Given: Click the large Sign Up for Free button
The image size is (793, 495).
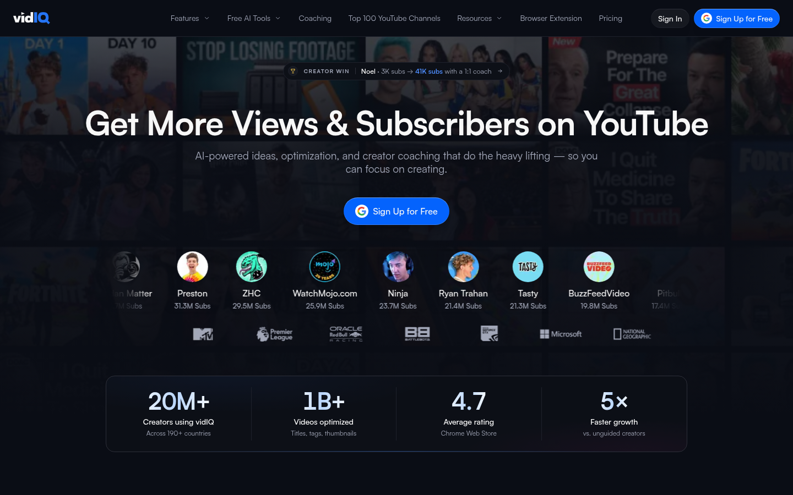Looking at the screenshot, I should (397, 211).
